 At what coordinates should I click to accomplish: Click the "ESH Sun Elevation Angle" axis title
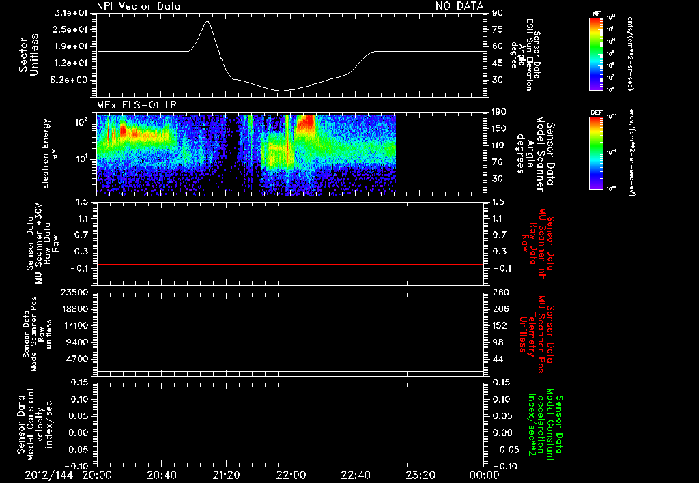[x=526, y=55]
